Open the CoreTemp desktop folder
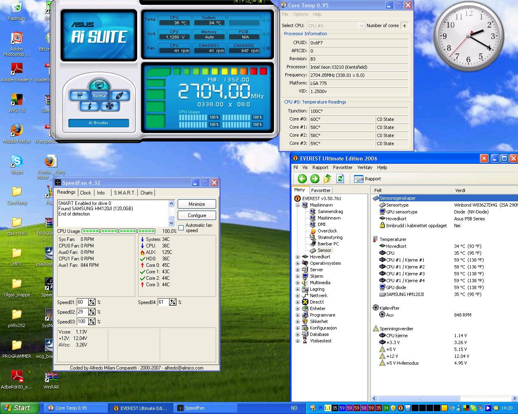Screen dimensions: 518x414 17,196
